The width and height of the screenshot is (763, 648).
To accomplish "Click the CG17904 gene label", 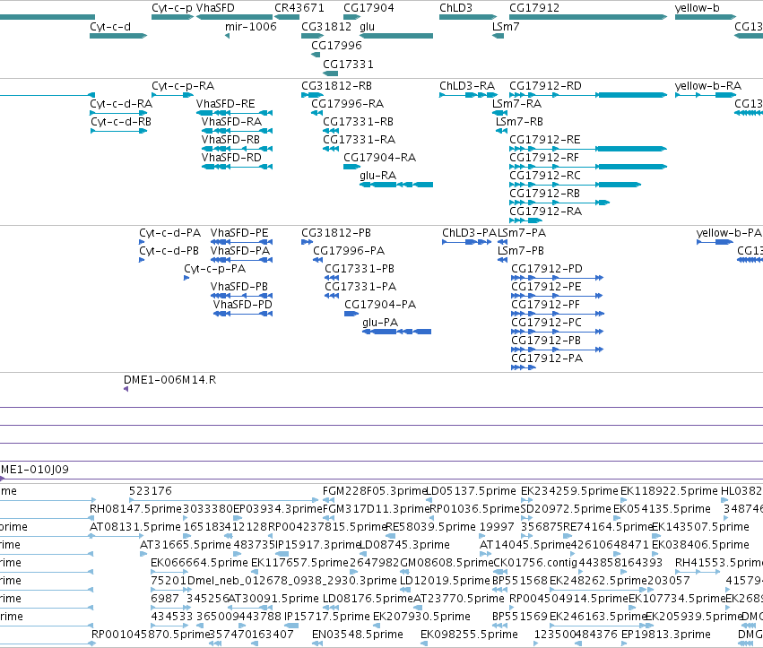I will coord(368,8).
